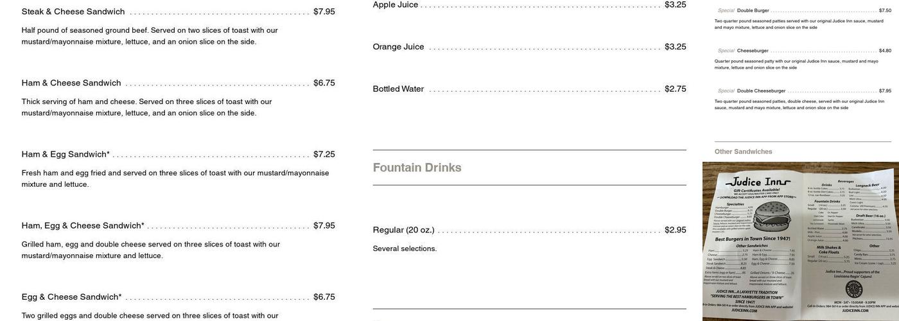Select the Ham & Cheese Sandwich item

pos(71,83)
